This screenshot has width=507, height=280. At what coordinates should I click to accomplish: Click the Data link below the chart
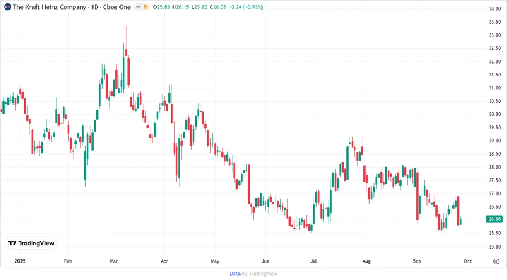point(235,273)
